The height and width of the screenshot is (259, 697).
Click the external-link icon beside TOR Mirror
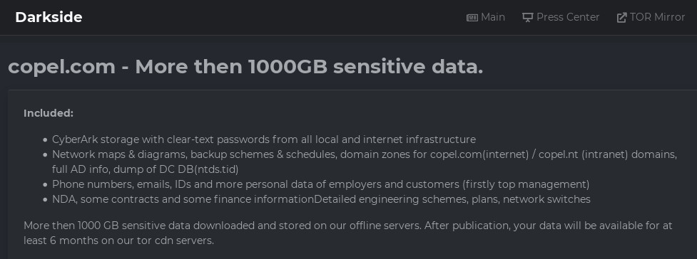(621, 18)
